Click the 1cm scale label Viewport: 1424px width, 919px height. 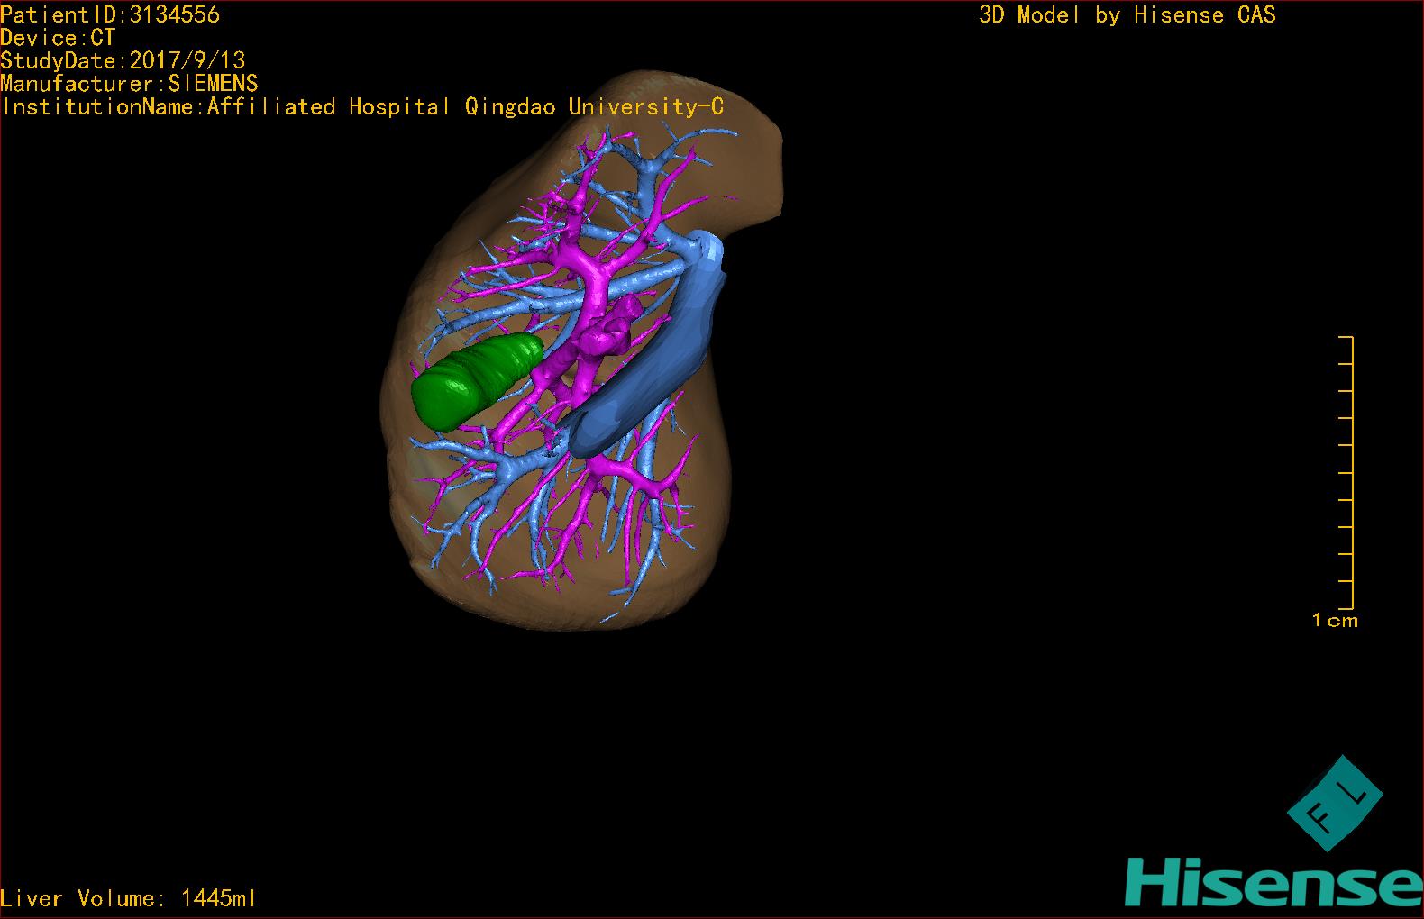pyautogui.click(x=1334, y=620)
